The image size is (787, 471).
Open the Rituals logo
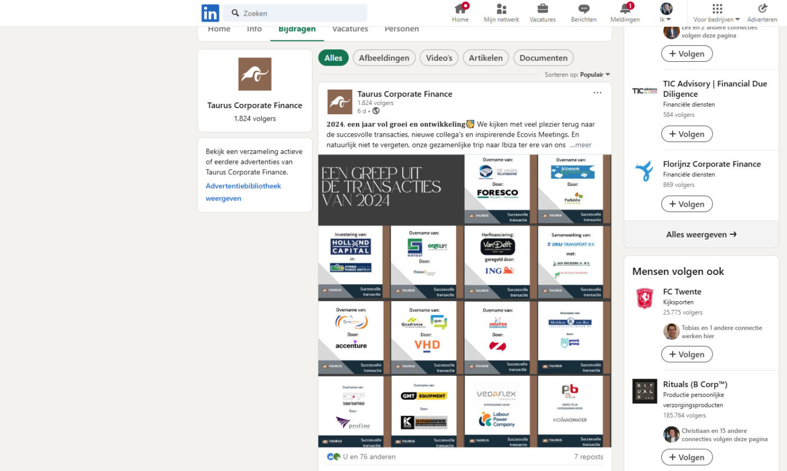click(x=645, y=391)
